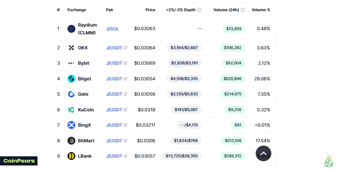The image size is (338, 169).
Task: Click the CoinPears logo badge
Action: 19,161
